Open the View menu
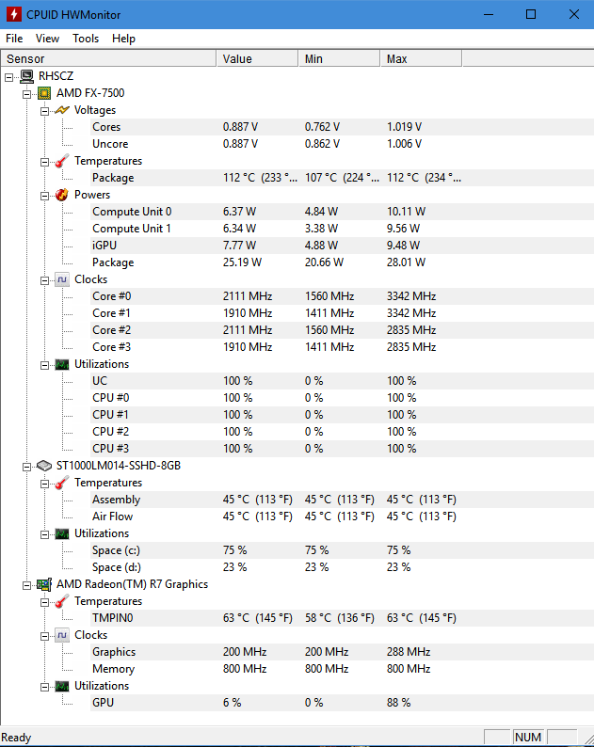The image size is (594, 747). point(47,39)
